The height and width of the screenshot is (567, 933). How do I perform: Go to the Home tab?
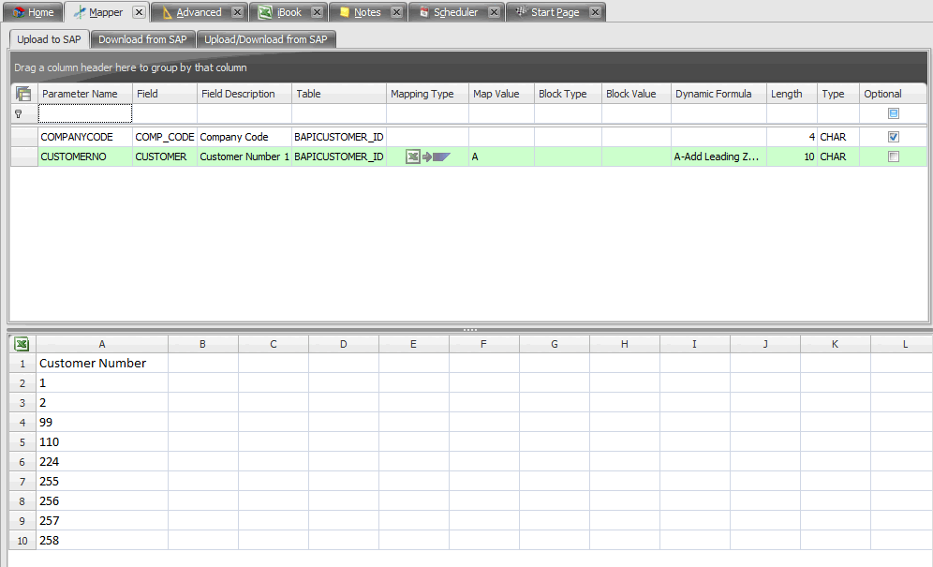click(x=33, y=12)
